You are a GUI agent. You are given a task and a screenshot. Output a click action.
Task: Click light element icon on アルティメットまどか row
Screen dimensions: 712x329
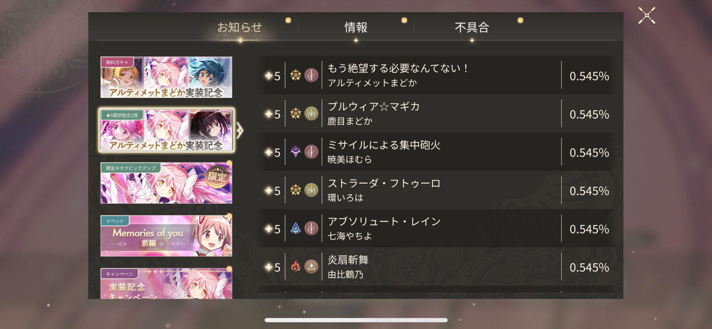(295, 75)
